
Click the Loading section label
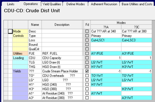click(20, 58)
